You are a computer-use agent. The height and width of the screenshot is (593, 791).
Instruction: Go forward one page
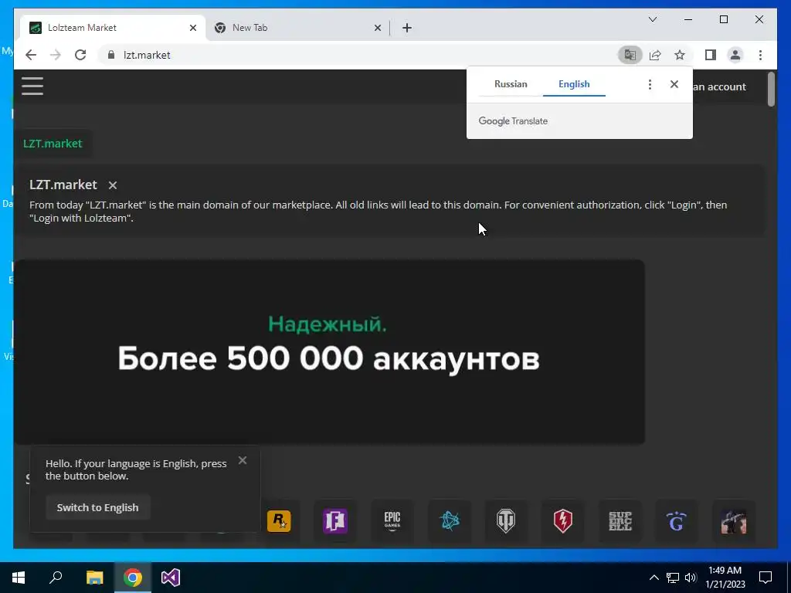click(x=56, y=55)
